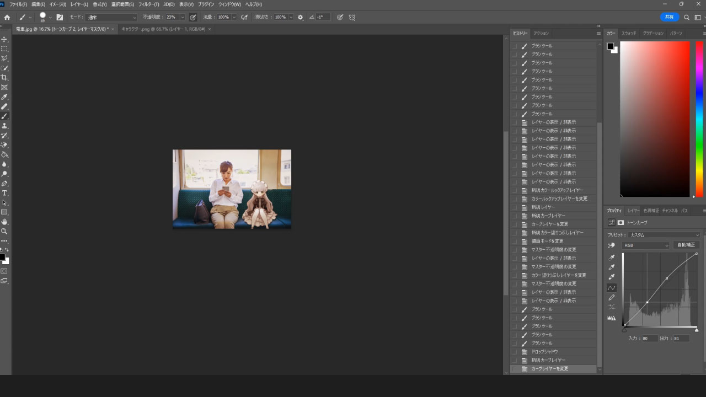Pick the black point eyedropper in Curves
This screenshot has height=397, width=706.
[612, 257]
